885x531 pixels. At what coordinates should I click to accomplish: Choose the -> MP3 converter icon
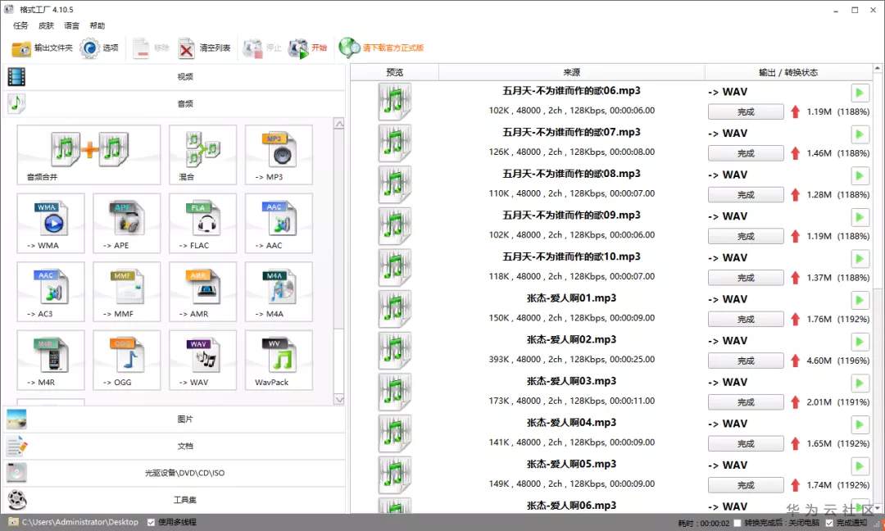coord(279,155)
